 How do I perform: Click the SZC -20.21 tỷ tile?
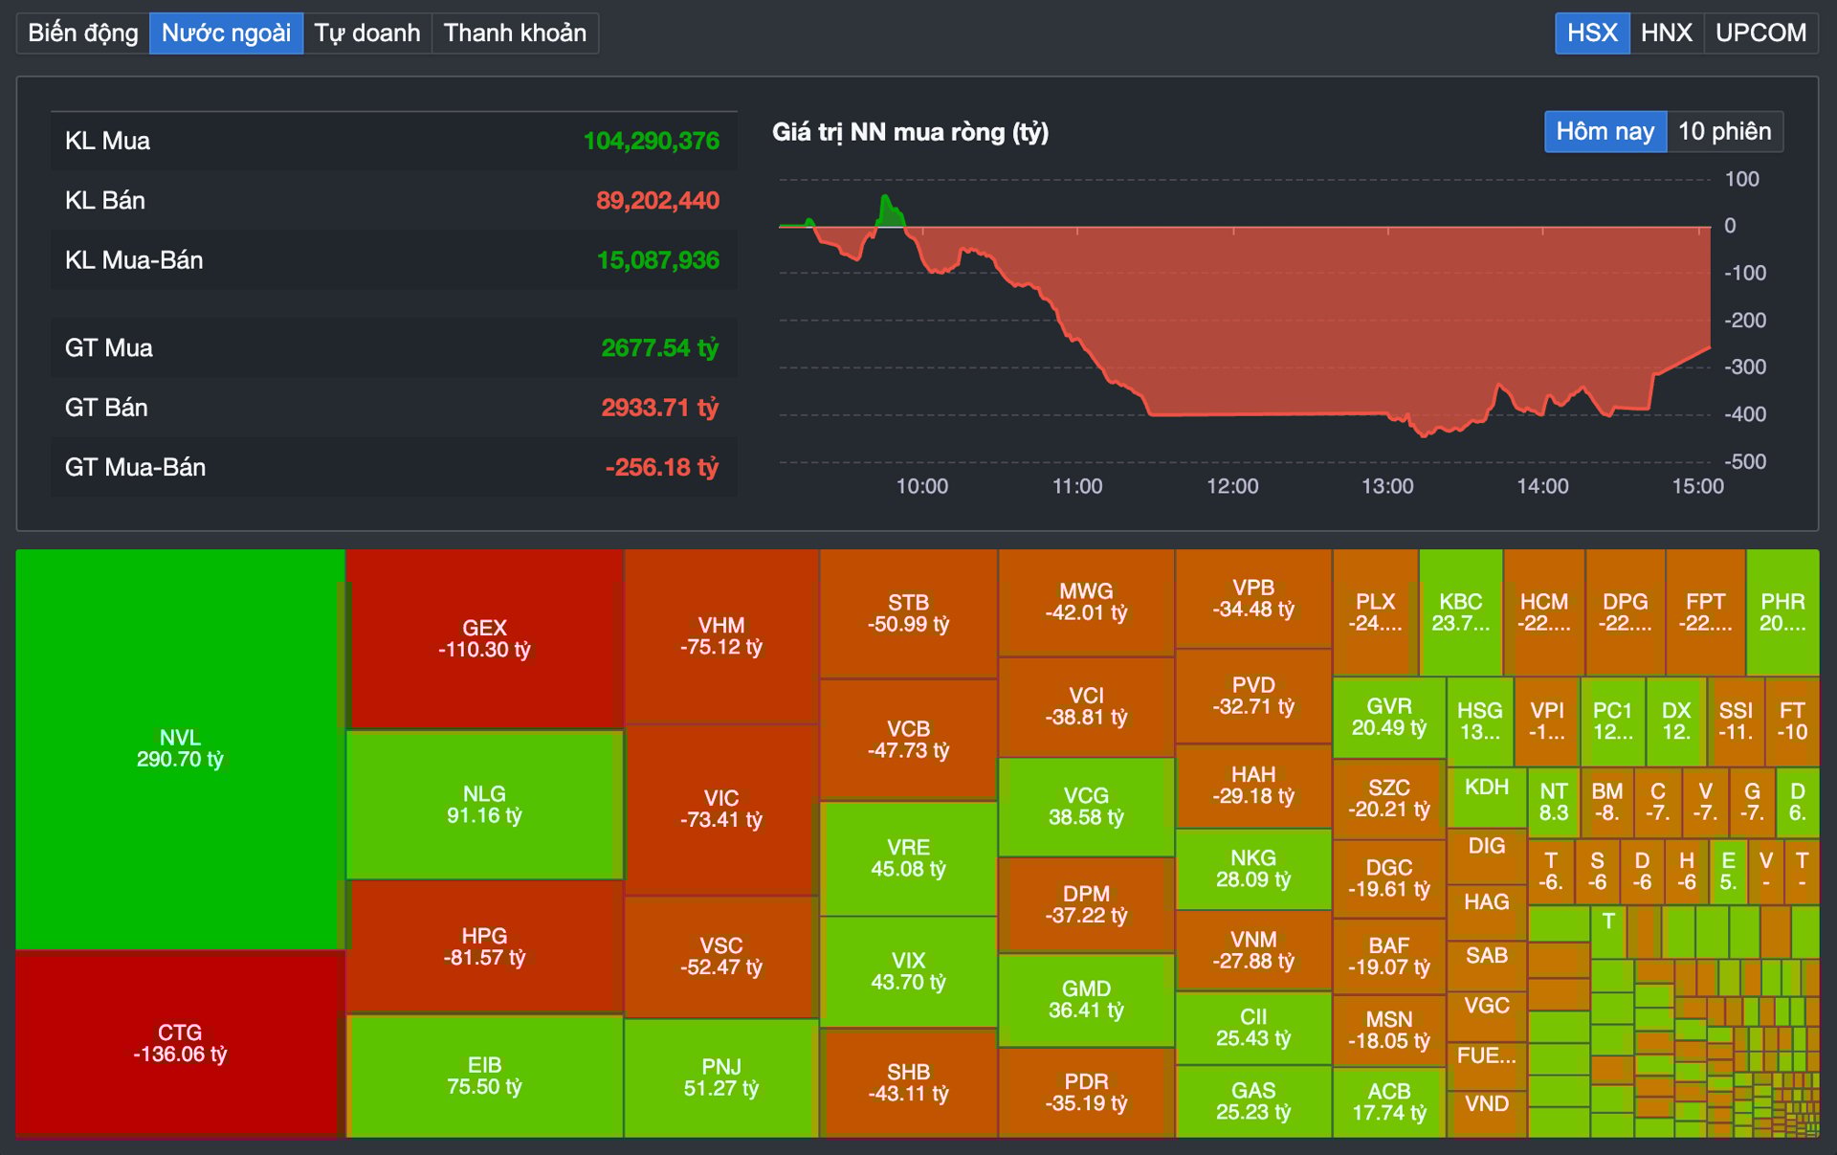(x=1389, y=799)
